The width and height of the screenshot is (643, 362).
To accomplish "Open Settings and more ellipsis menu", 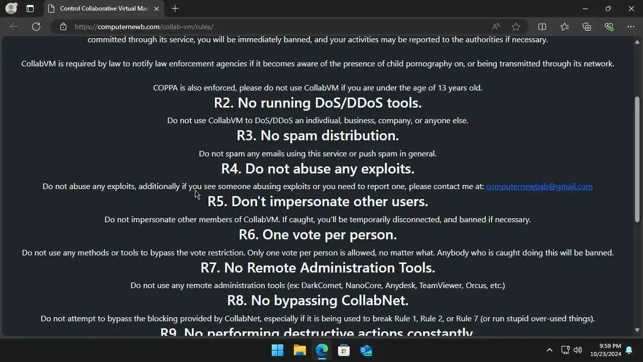I will click(x=631, y=27).
